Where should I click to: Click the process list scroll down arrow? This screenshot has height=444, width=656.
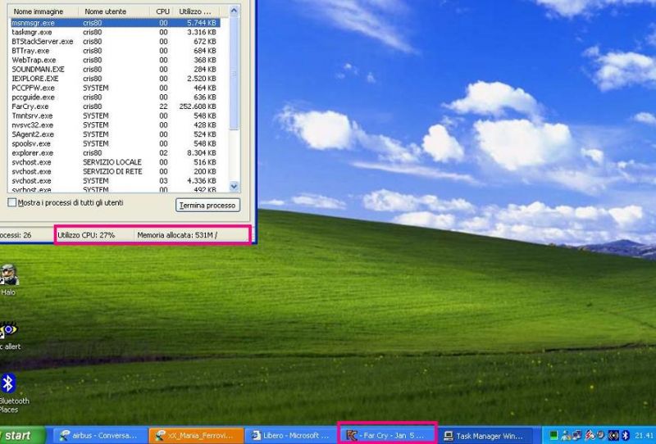point(234,187)
